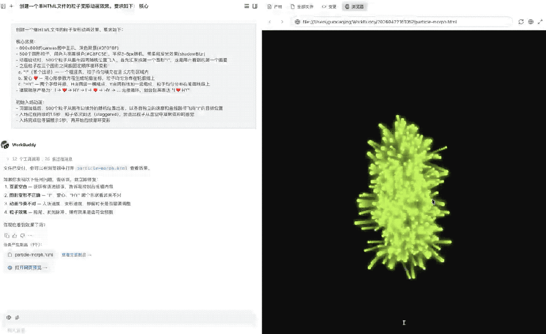
Task: Toggle the split panel layout icon
Action: click(255, 7)
